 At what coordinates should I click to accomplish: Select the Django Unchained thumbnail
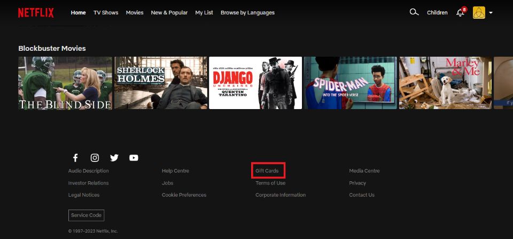[255, 83]
